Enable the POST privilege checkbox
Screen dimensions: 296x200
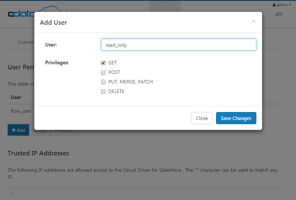click(103, 72)
